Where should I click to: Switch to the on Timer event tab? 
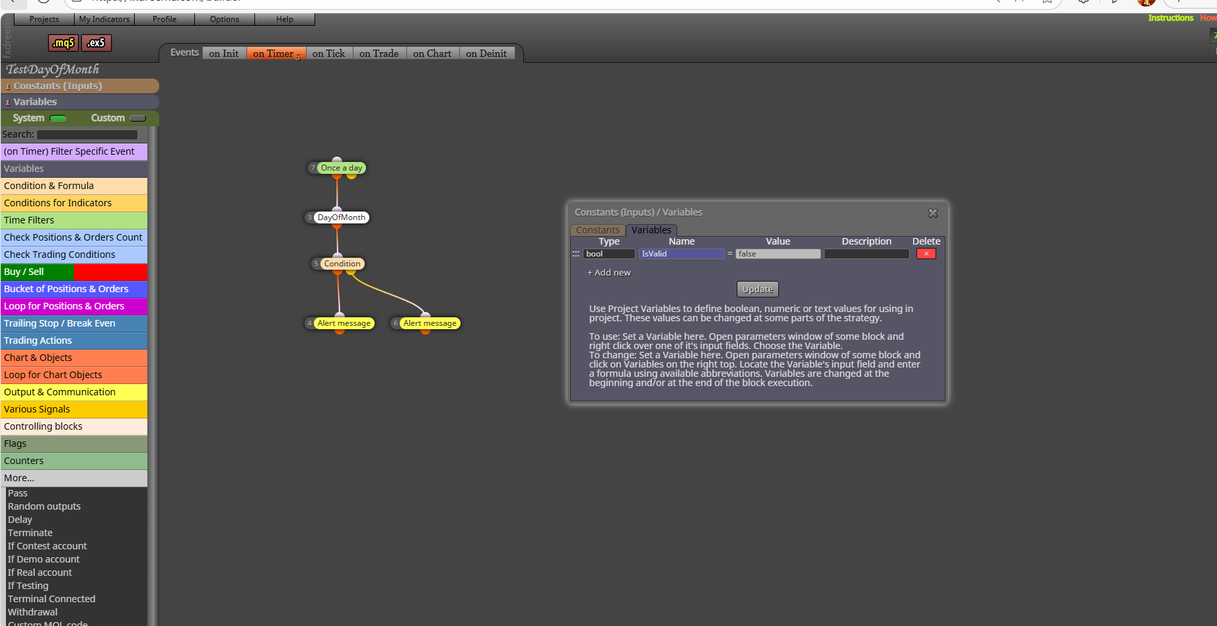(276, 54)
